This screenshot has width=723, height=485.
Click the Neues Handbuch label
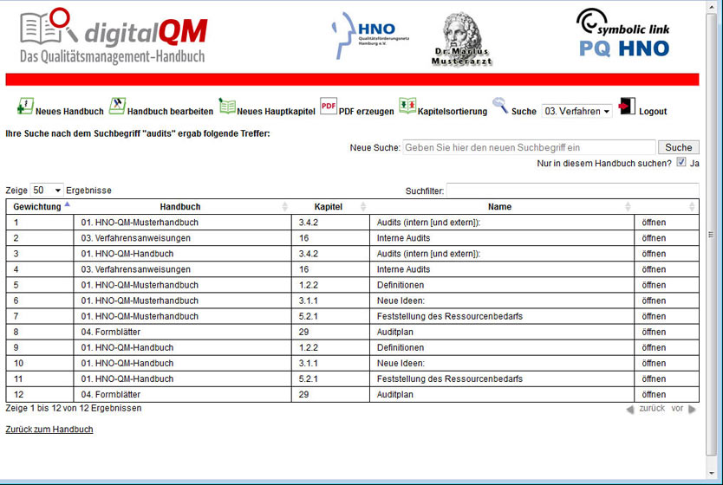pyautogui.click(x=69, y=112)
